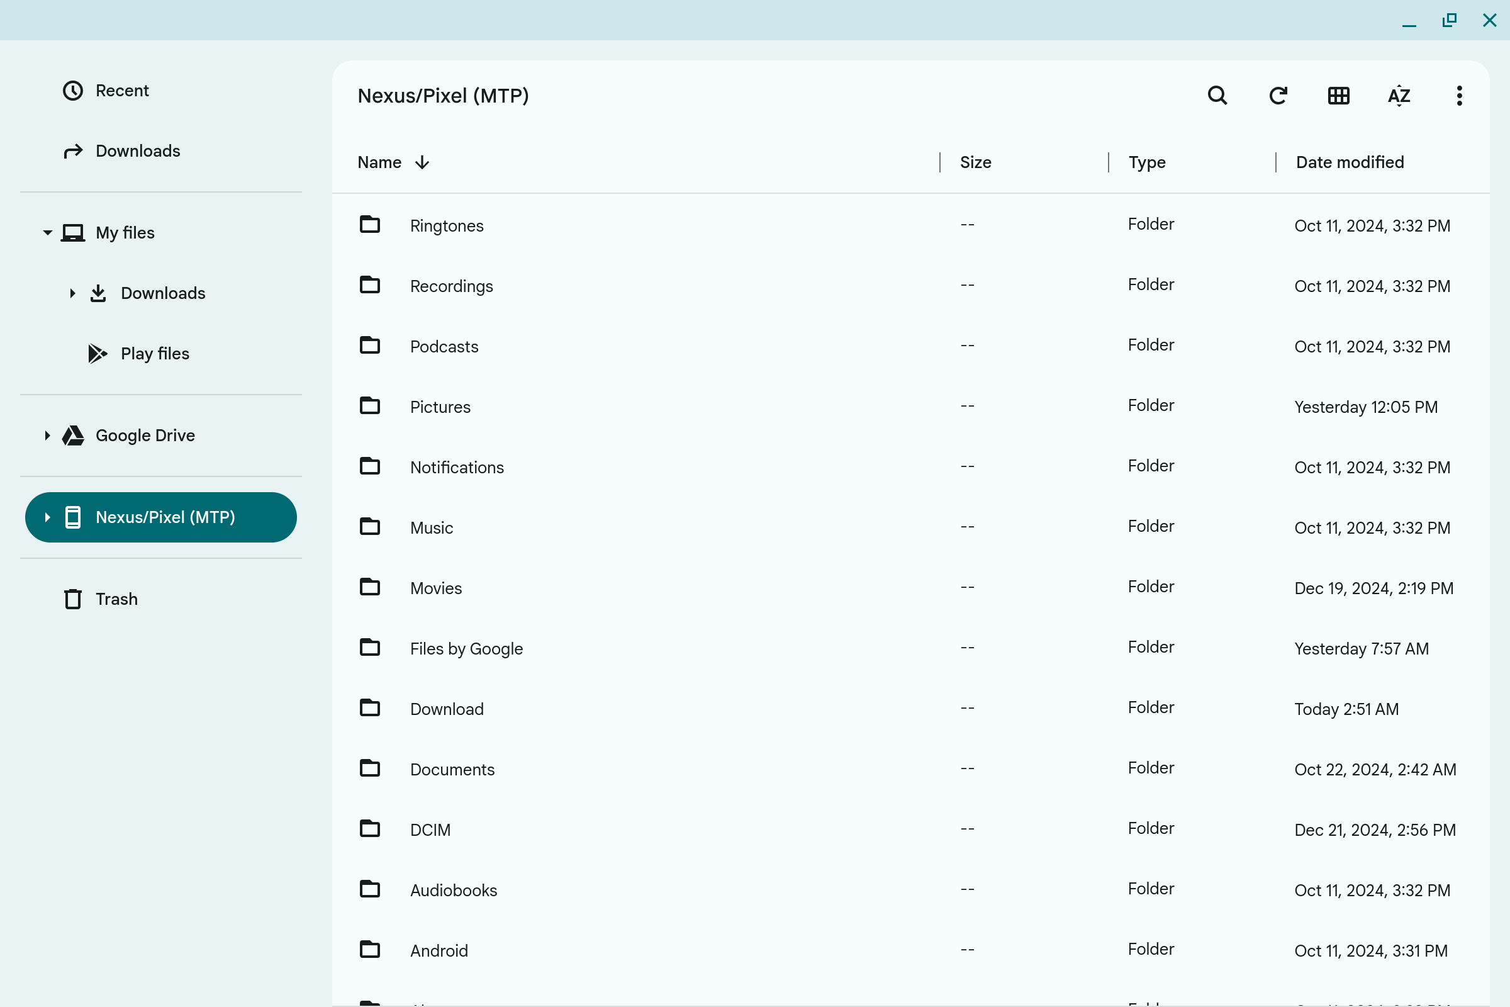Open the DCIM folder
Image resolution: width=1510 pixels, height=1007 pixels.
click(430, 830)
